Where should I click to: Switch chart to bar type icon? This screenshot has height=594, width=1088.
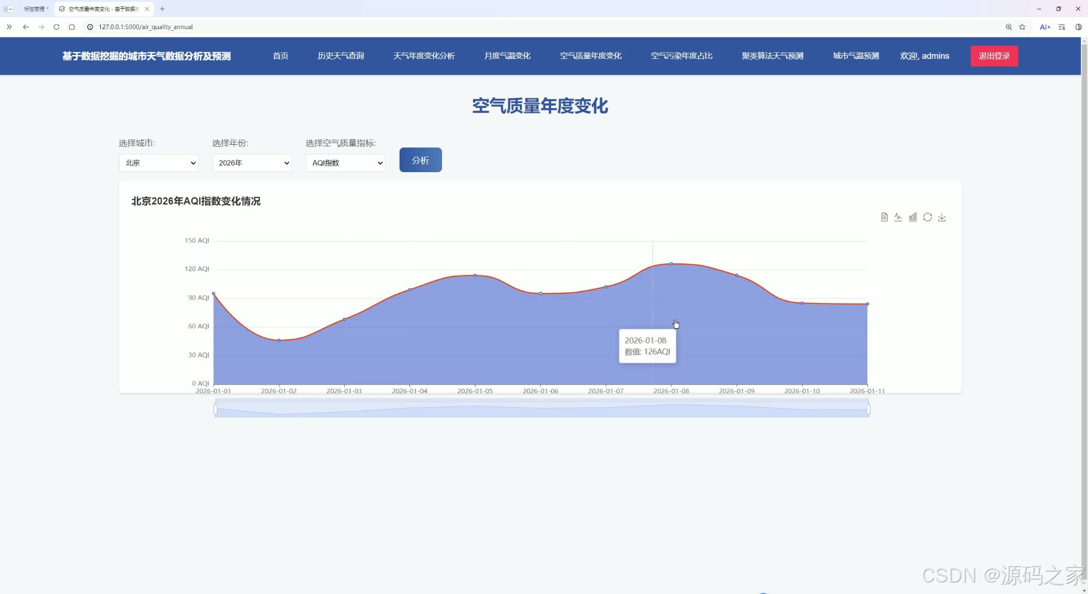coord(913,217)
